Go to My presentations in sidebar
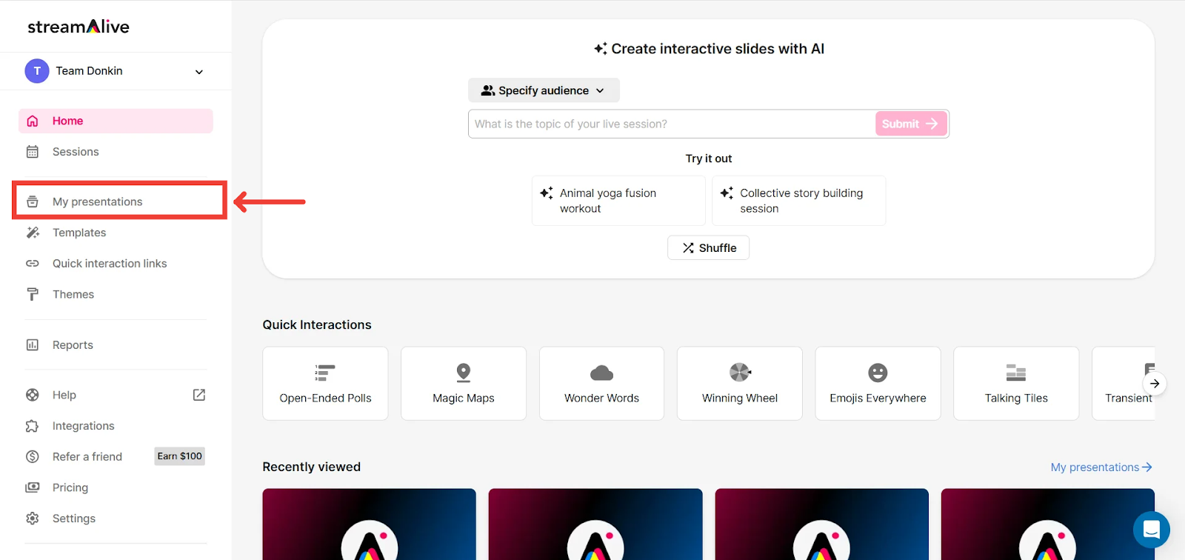1185x560 pixels. [x=97, y=201]
